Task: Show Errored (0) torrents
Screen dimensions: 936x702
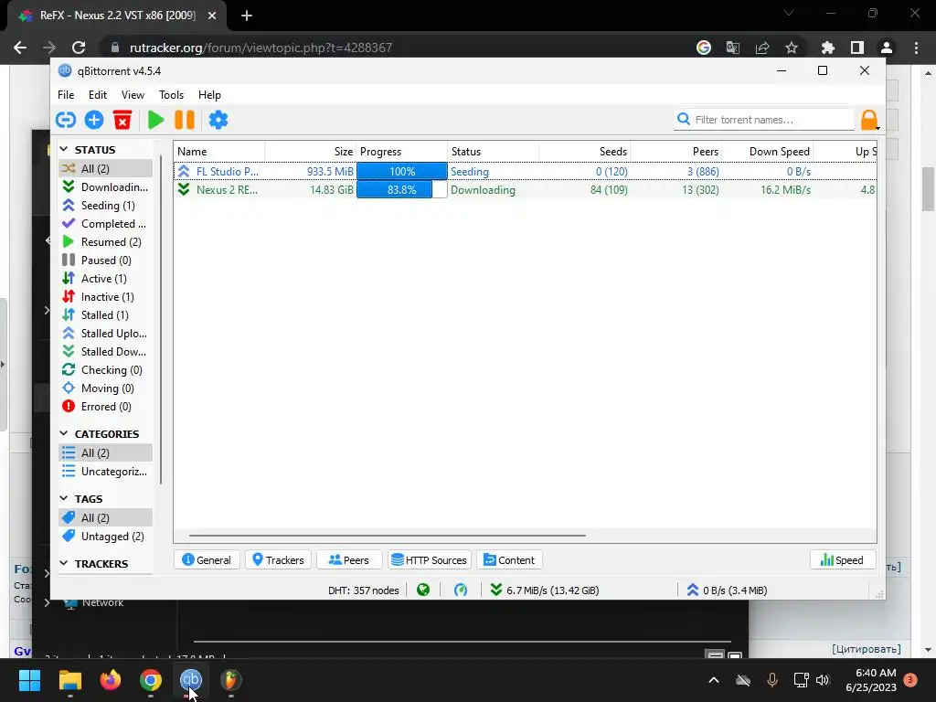Action: click(x=106, y=407)
